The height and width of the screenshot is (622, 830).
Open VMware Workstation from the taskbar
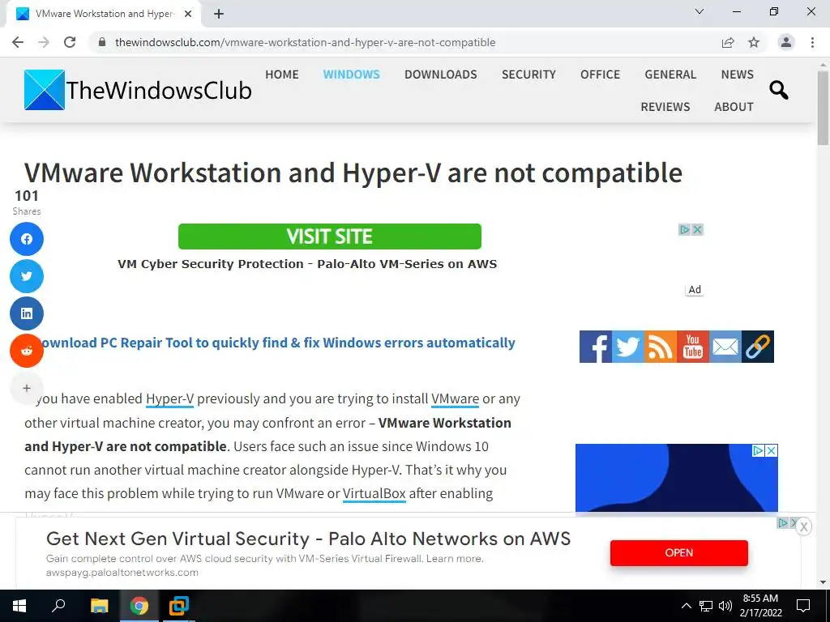tap(179, 606)
